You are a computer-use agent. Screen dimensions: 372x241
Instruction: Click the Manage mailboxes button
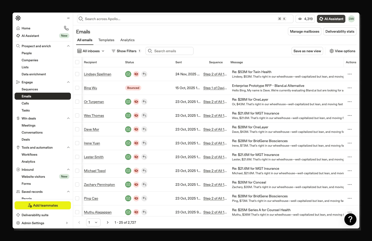point(305,31)
